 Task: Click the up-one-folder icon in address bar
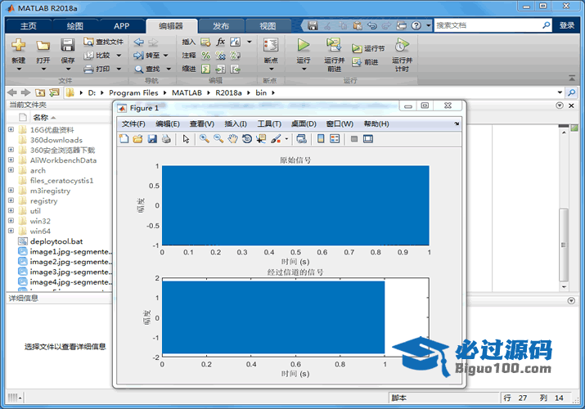click(40, 92)
